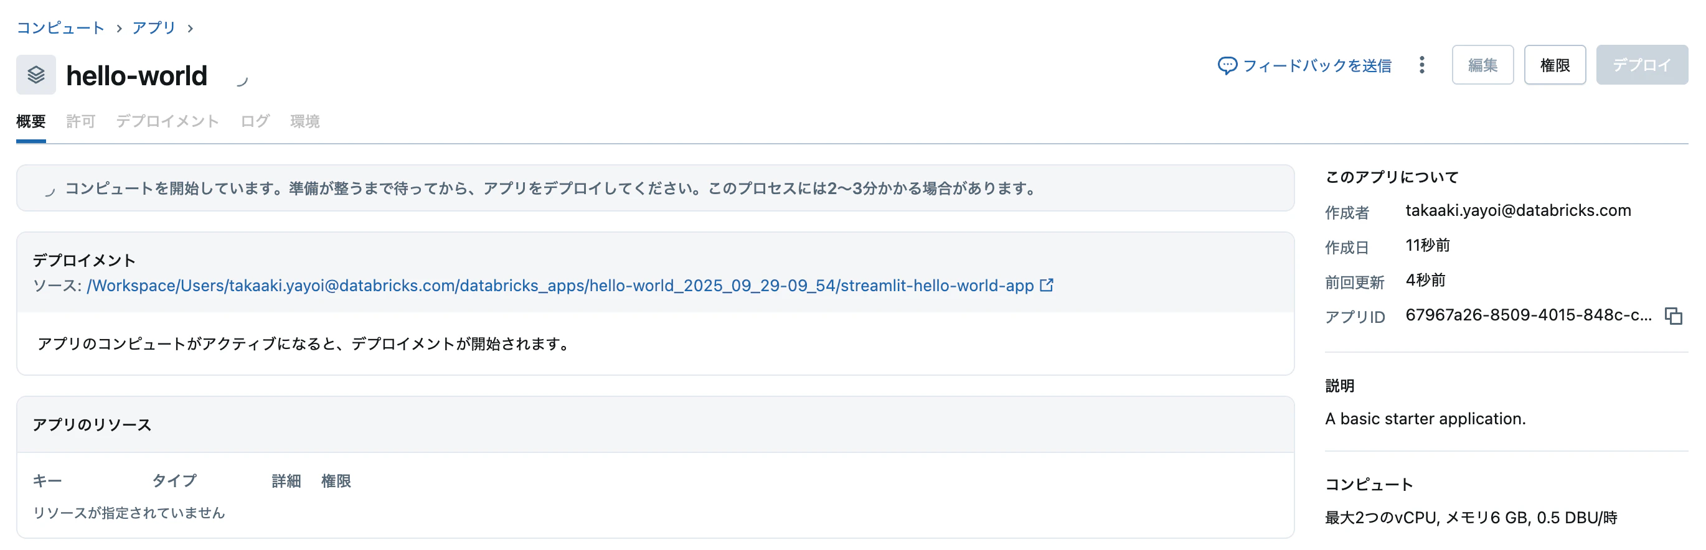The height and width of the screenshot is (550, 1706).
Task: Click creator email takaaki.yayoi@databricks.com
Action: click(x=1518, y=210)
